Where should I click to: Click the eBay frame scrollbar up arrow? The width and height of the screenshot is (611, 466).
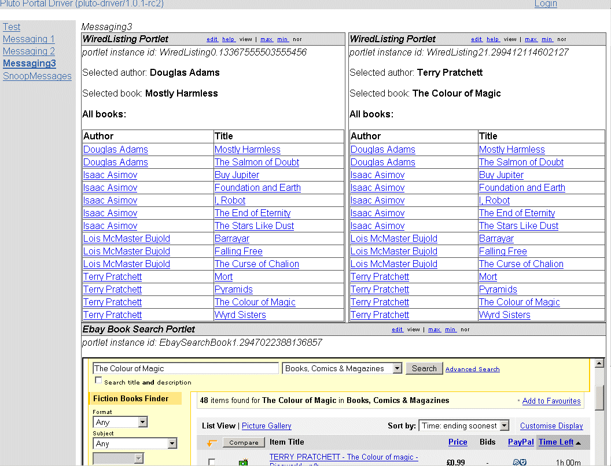599,363
